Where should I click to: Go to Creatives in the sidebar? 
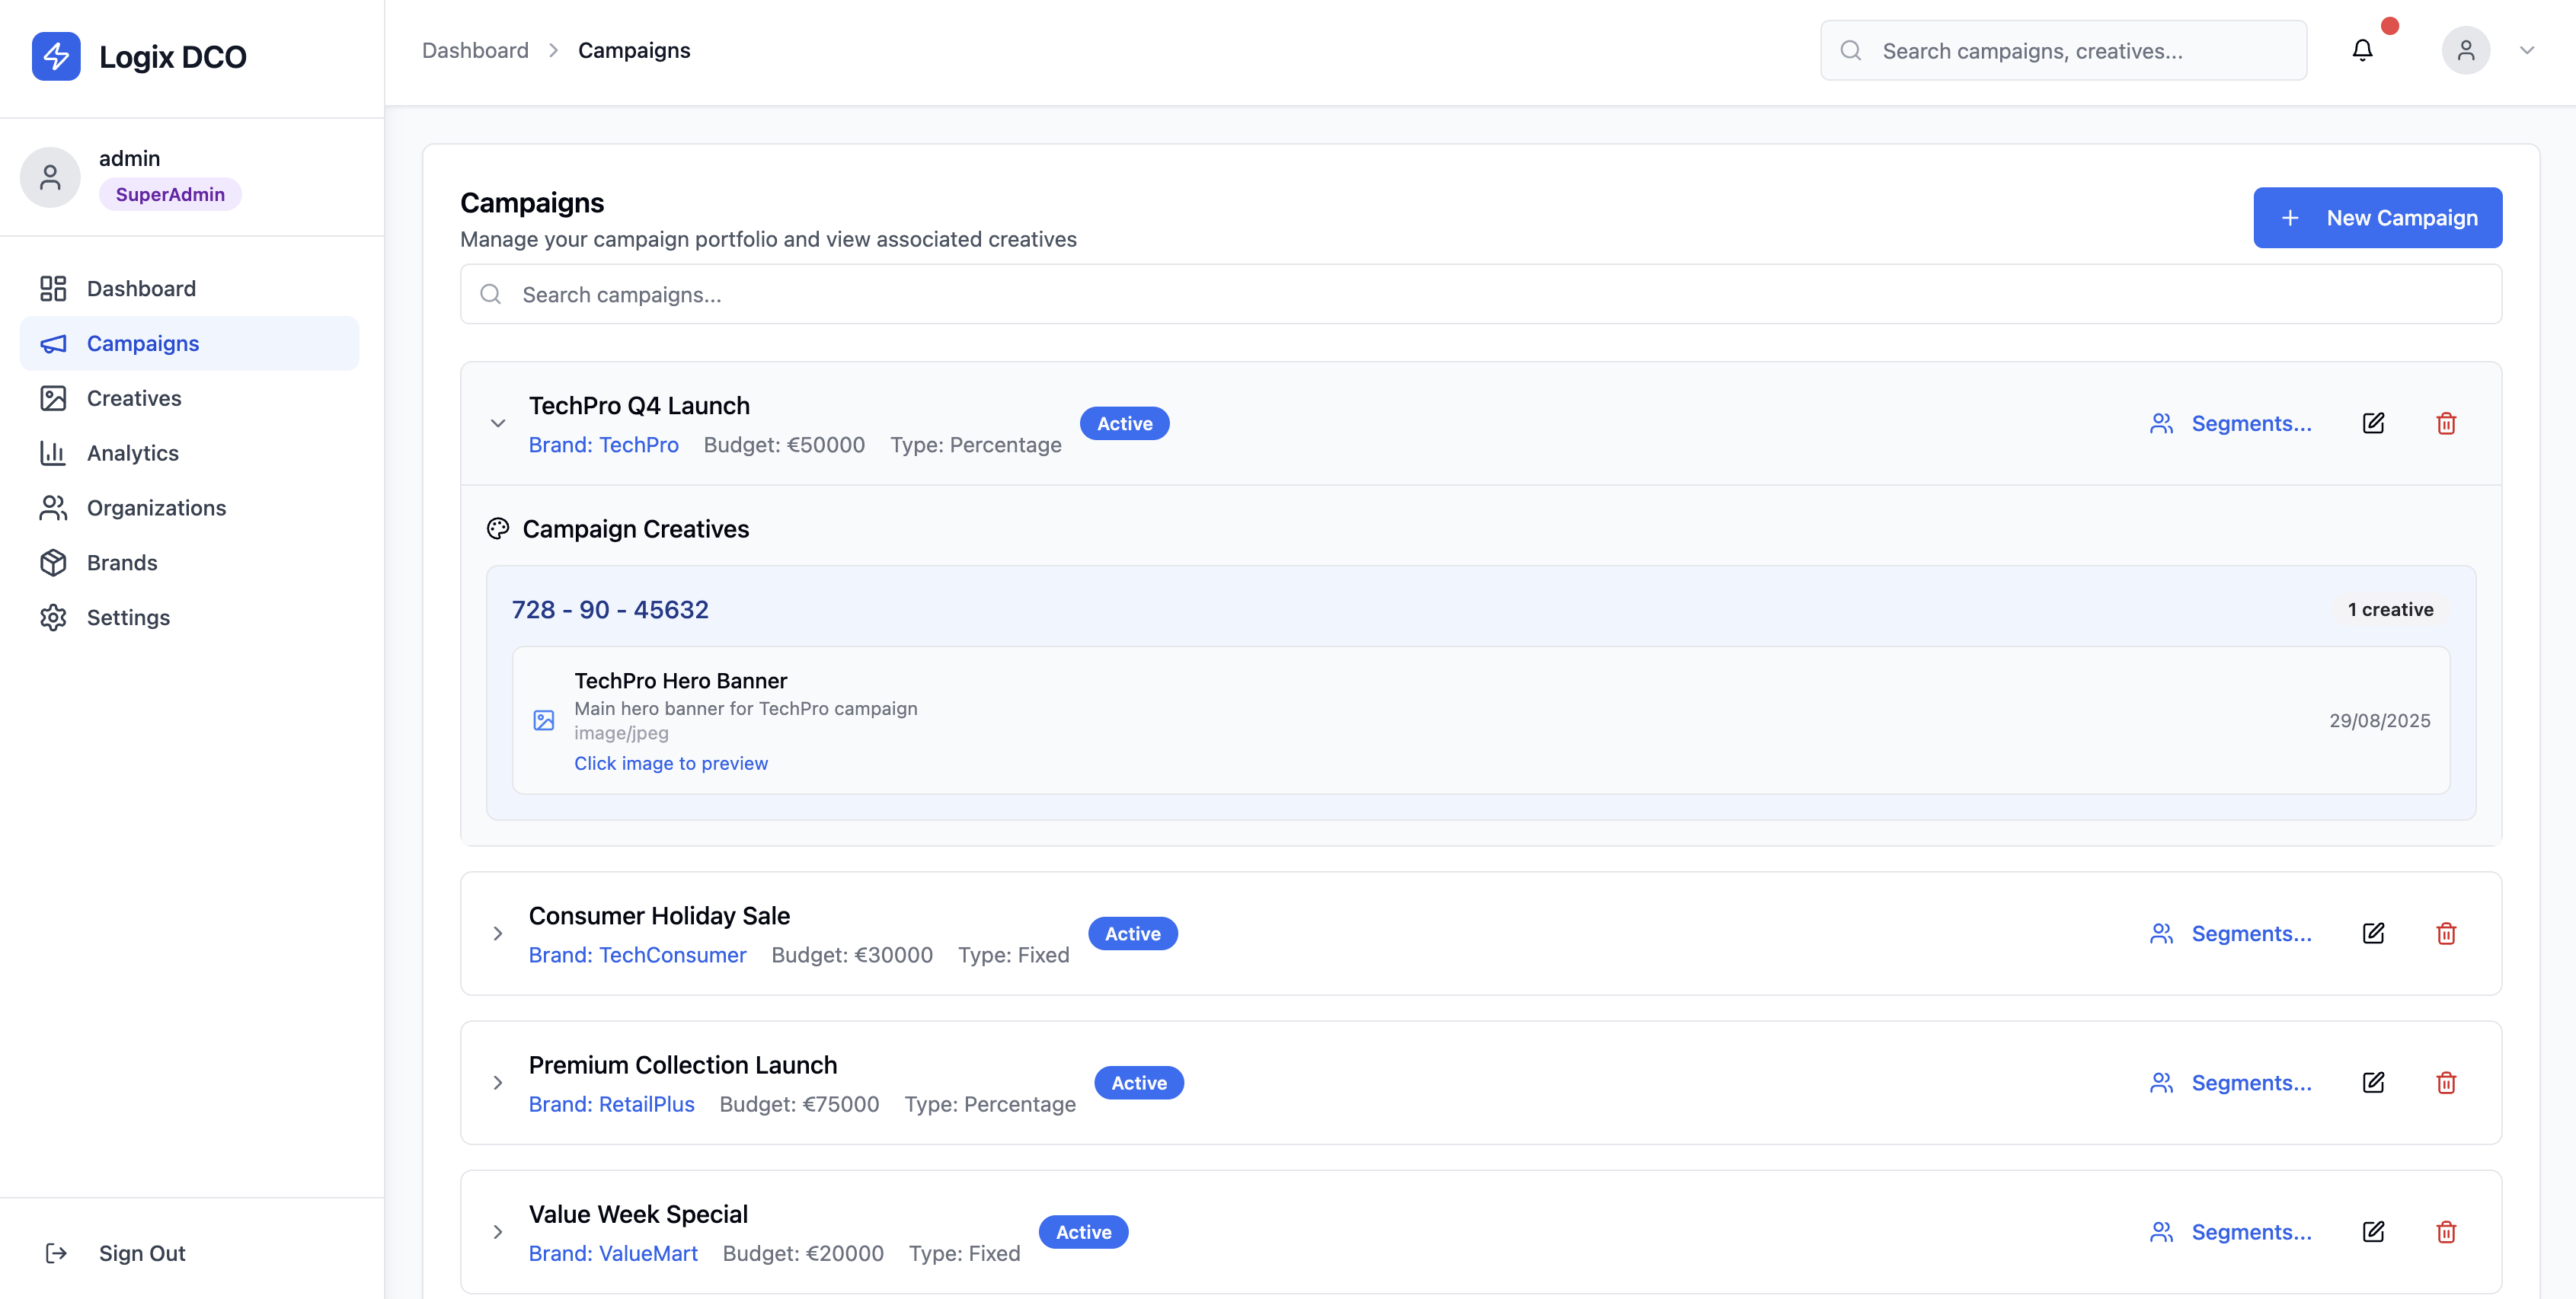(x=134, y=398)
